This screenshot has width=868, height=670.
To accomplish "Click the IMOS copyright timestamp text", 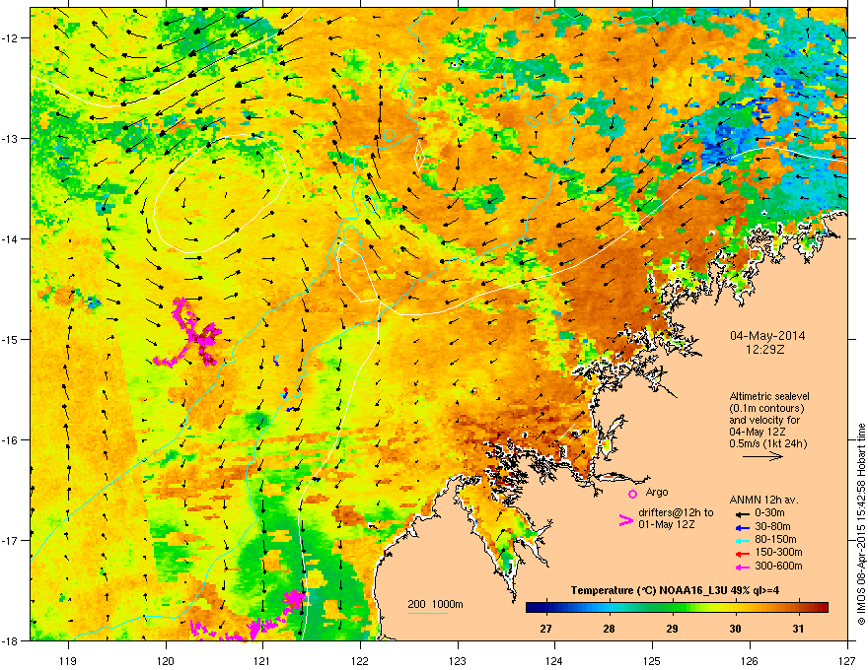I will (861, 524).
